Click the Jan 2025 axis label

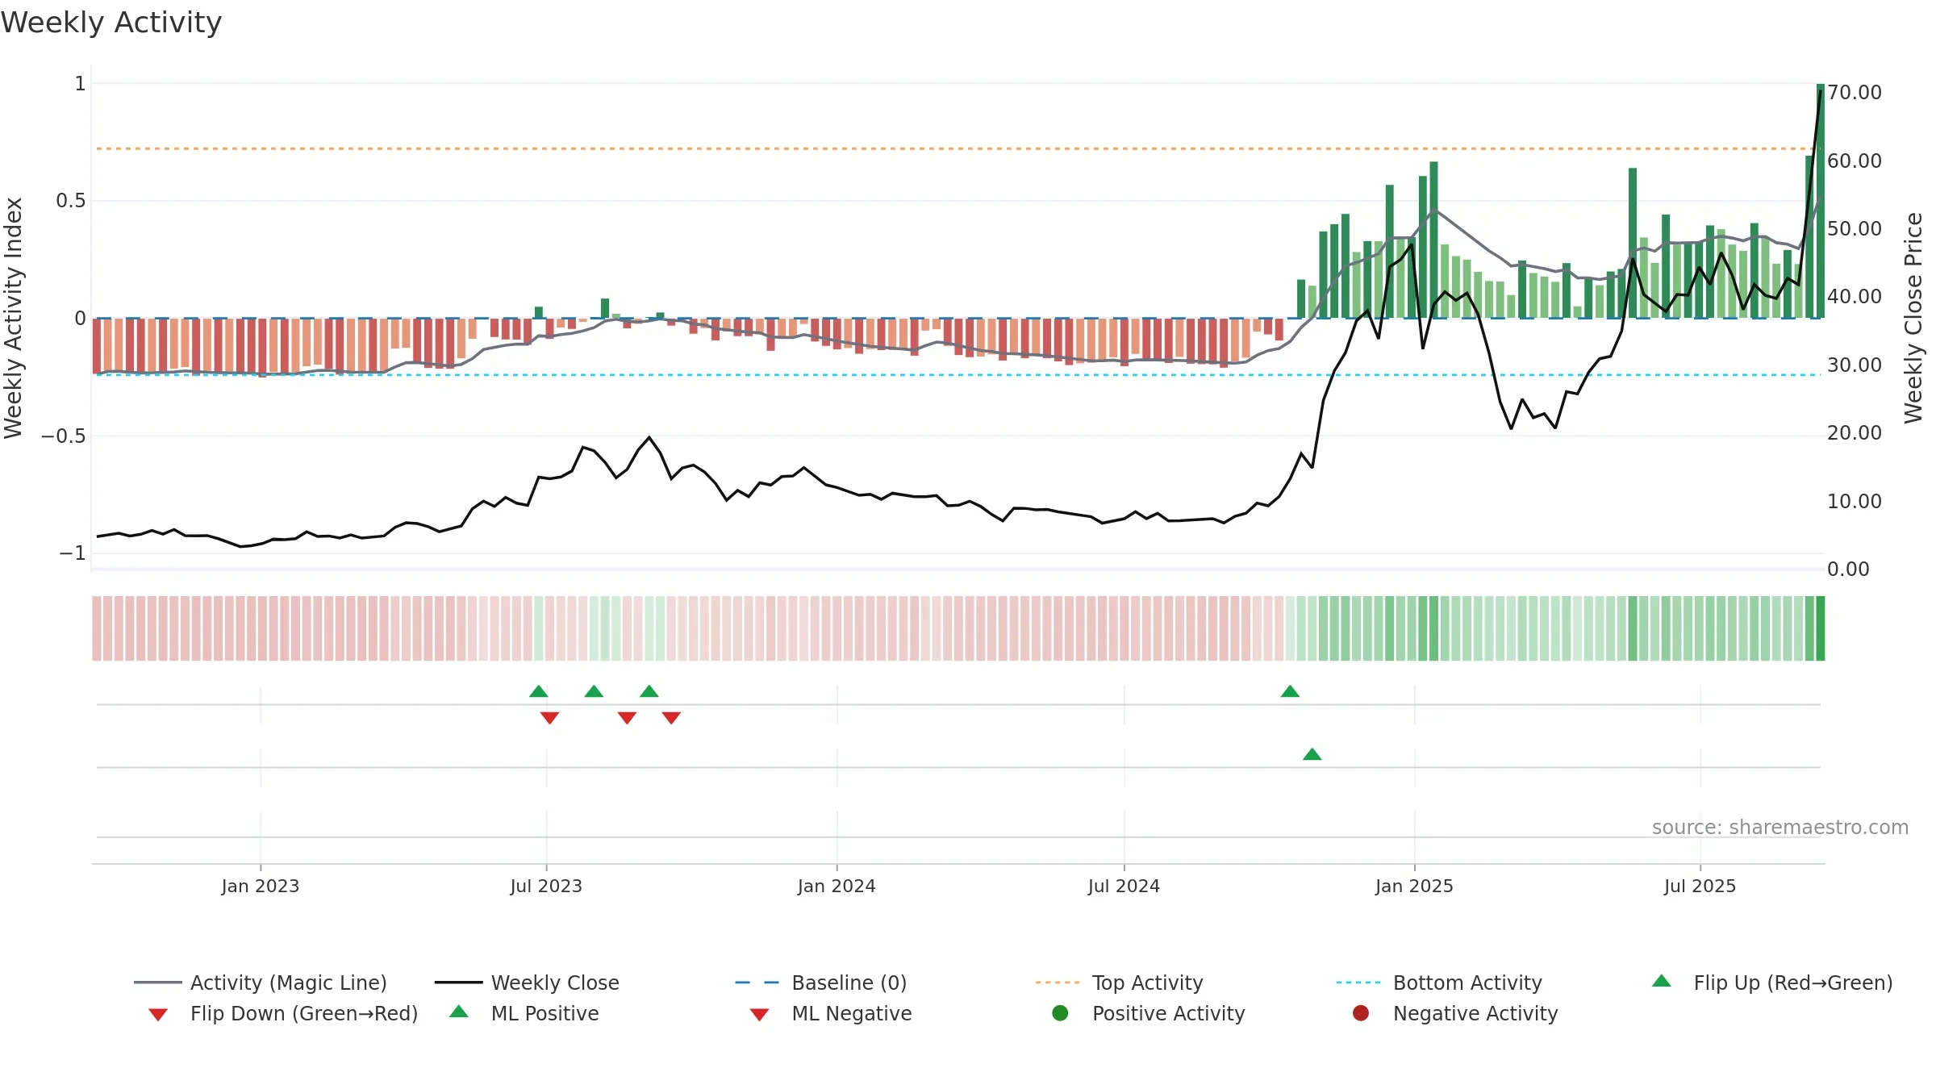1414,886
